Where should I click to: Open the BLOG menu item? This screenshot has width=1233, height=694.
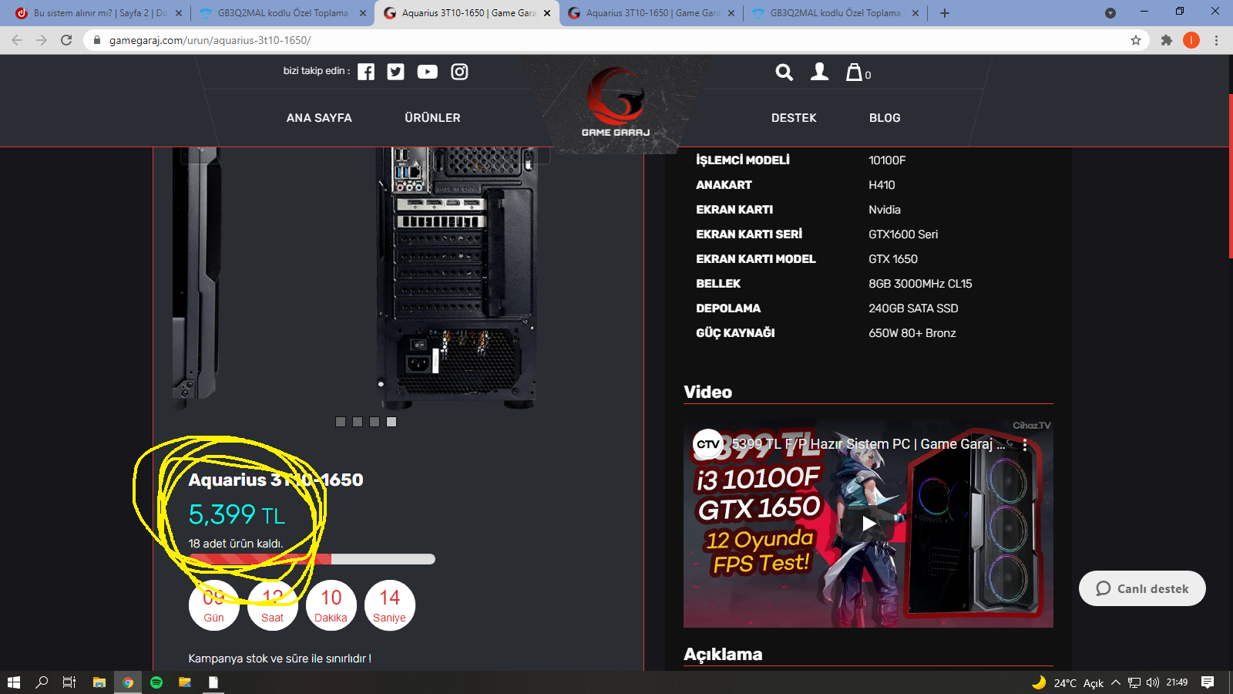[885, 118]
